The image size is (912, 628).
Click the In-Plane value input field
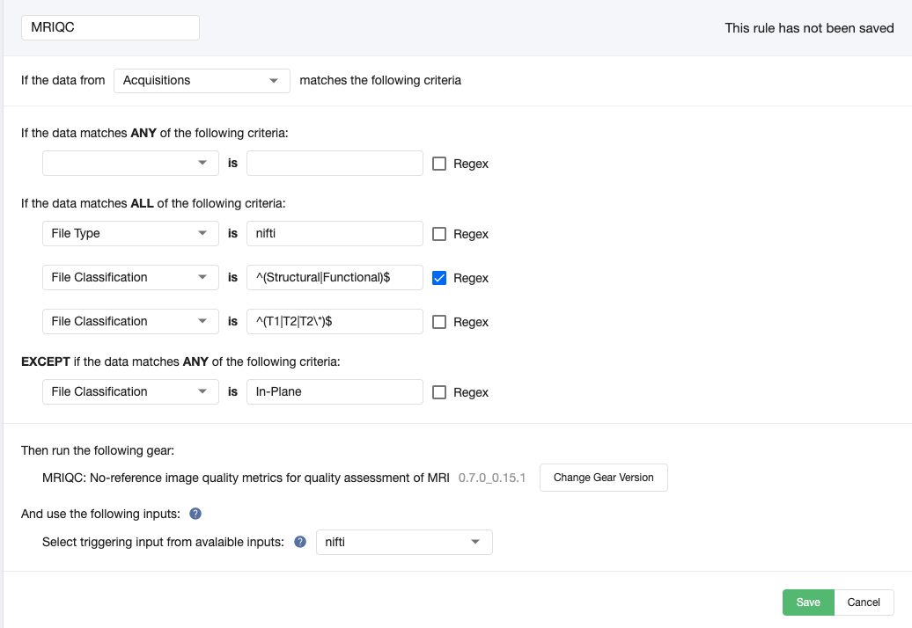(335, 392)
